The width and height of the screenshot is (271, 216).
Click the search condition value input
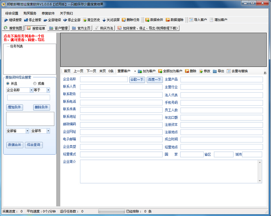[29, 97]
